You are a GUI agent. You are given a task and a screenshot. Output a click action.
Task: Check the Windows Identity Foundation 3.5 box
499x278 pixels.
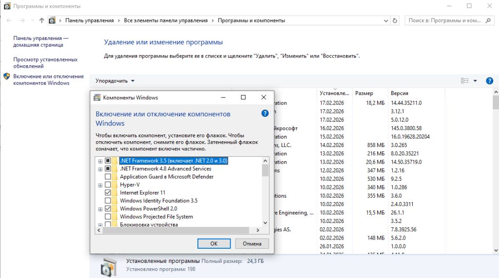[x=108, y=201]
